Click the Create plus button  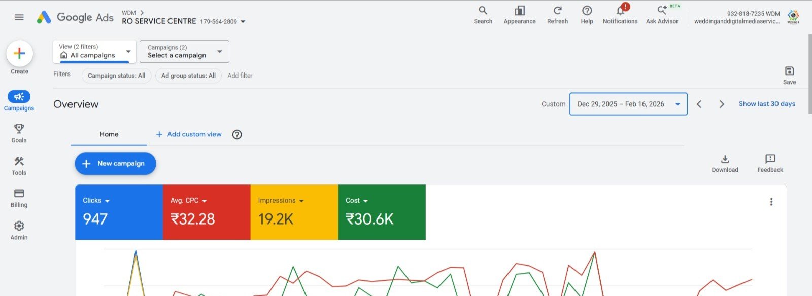[x=19, y=53]
